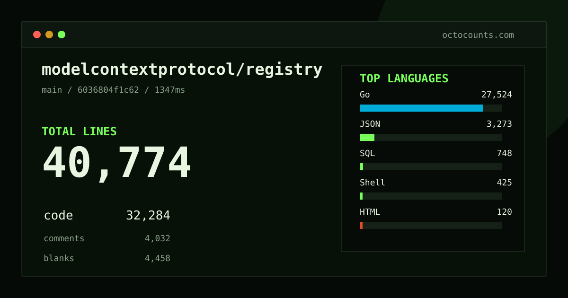
Task: Click the TOP LANGUAGES heading
Action: (x=404, y=79)
